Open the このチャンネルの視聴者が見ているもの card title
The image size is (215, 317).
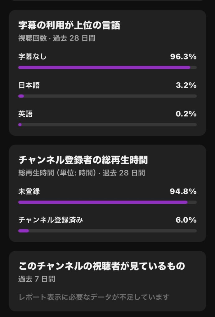[x=102, y=266]
